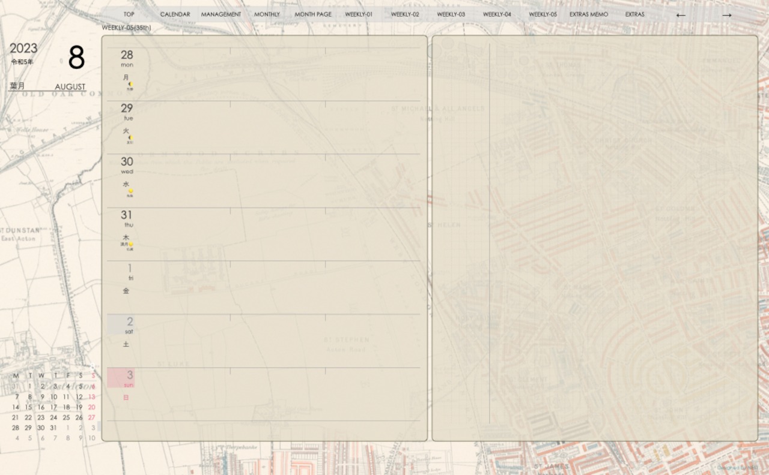Click the moon phase icon on Monday 28
The width and height of the screenshot is (769, 475).
click(x=130, y=85)
